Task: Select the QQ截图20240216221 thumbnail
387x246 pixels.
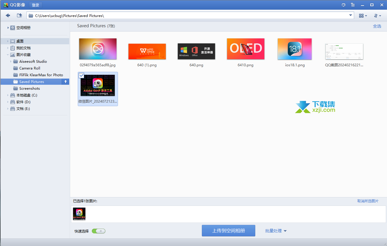Action: coord(344,51)
